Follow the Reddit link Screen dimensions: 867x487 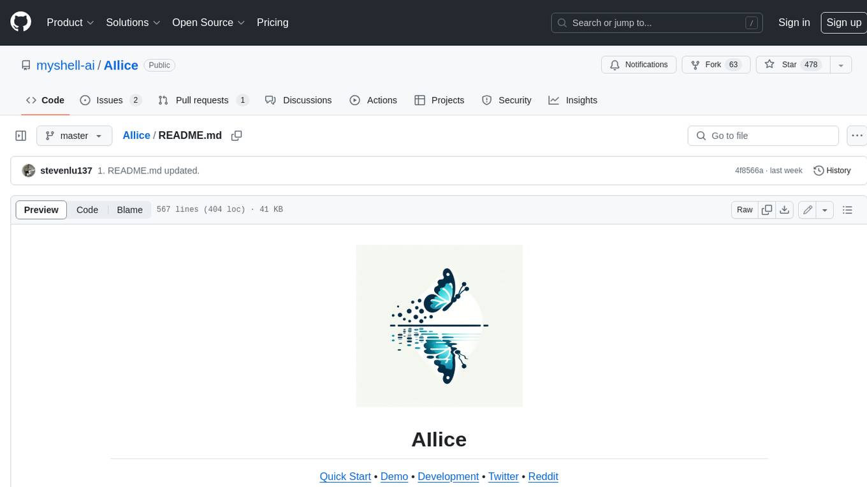point(543,477)
